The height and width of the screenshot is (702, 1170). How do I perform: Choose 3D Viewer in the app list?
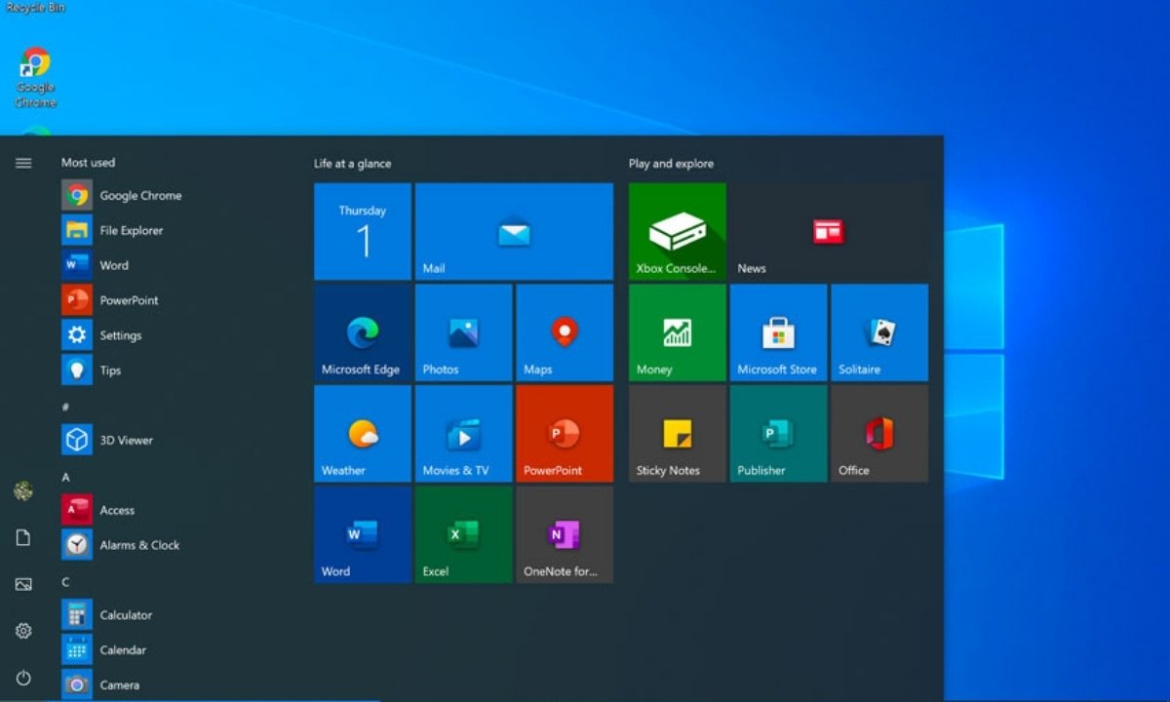tap(125, 440)
